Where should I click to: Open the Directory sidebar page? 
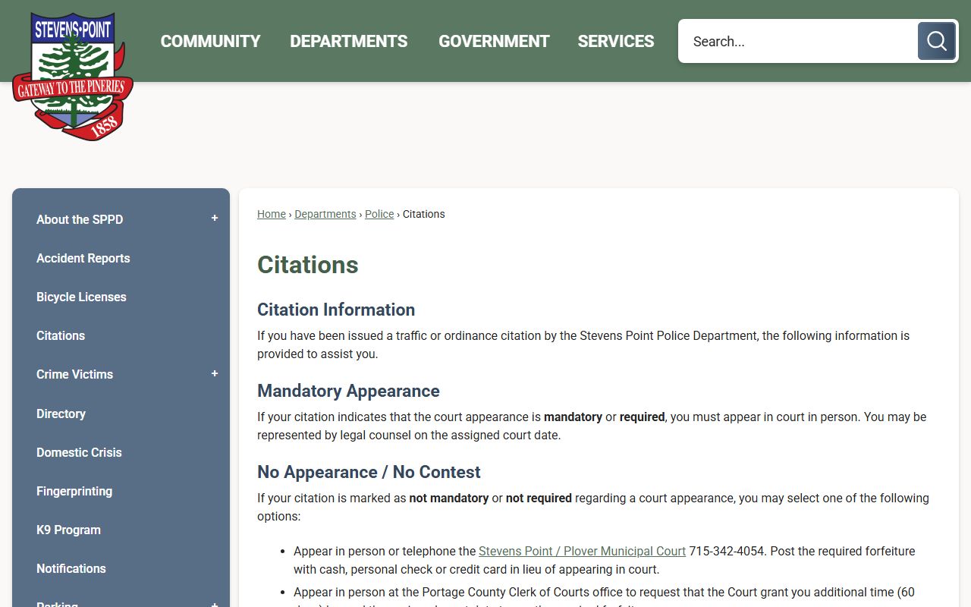(x=61, y=414)
